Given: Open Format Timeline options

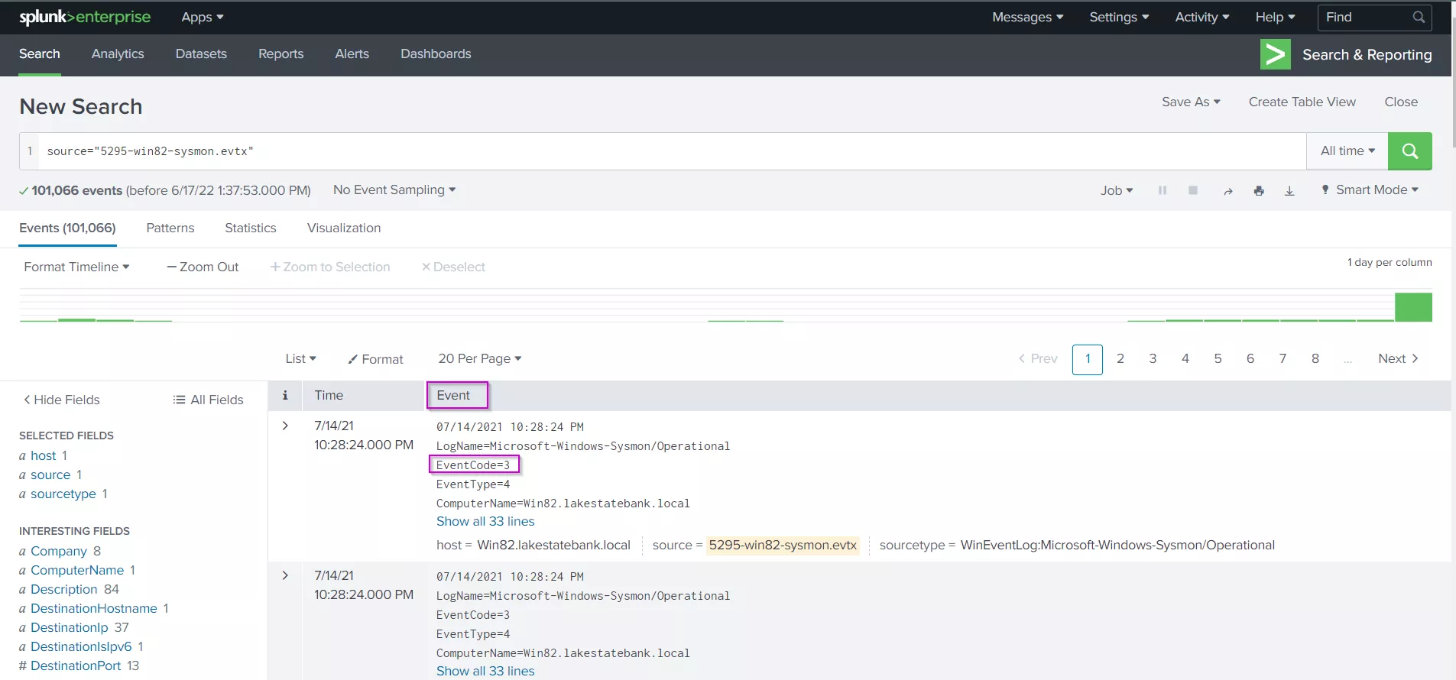Looking at the screenshot, I should [76, 267].
